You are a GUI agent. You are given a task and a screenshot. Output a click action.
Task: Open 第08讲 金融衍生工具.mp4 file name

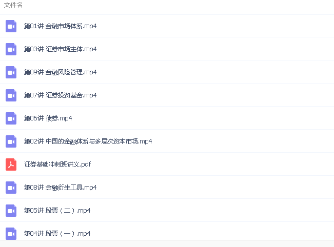tap(60, 188)
